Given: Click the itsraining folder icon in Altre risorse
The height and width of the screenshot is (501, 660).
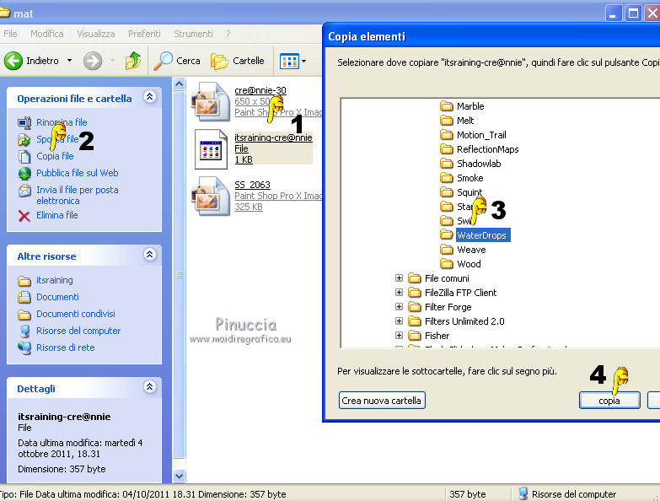Looking at the screenshot, I should click(x=24, y=280).
